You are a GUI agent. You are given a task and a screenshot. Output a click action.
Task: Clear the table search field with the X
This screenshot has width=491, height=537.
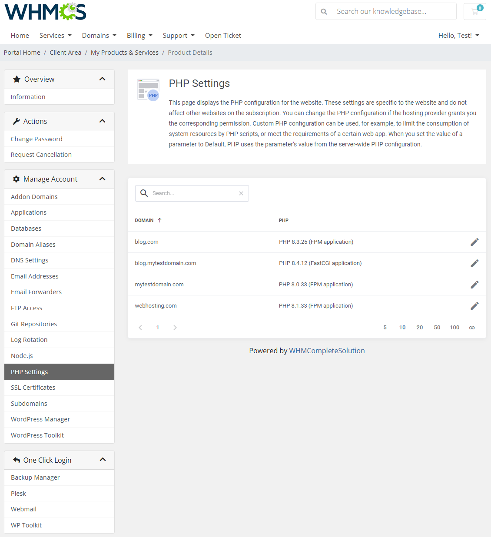(x=241, y=193)
